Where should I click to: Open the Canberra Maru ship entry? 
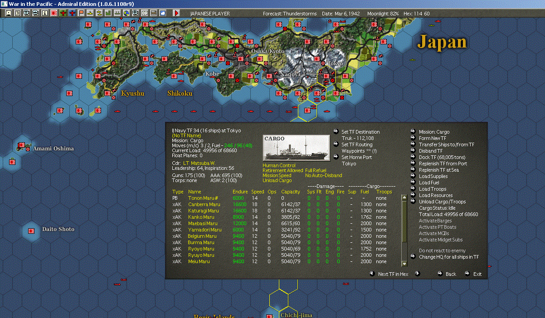click(x=204, y=204)
